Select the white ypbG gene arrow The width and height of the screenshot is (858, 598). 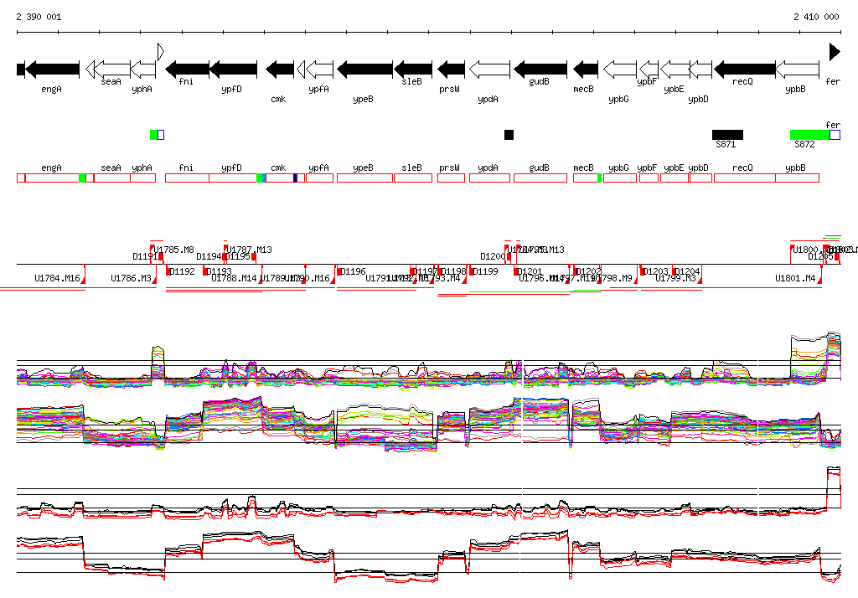tap(620, 69)
